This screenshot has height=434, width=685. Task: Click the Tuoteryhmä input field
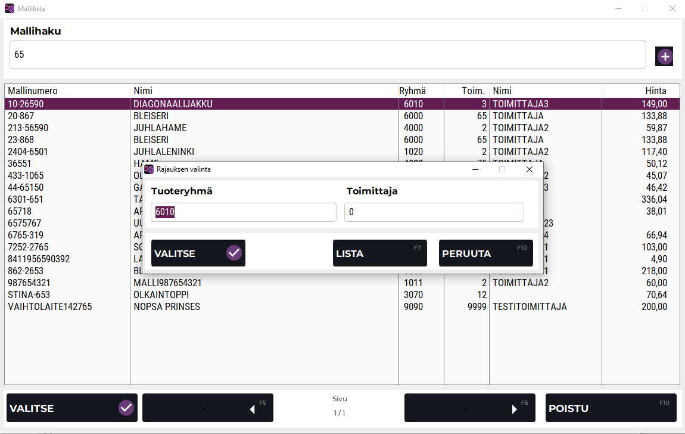pos(243,212)
